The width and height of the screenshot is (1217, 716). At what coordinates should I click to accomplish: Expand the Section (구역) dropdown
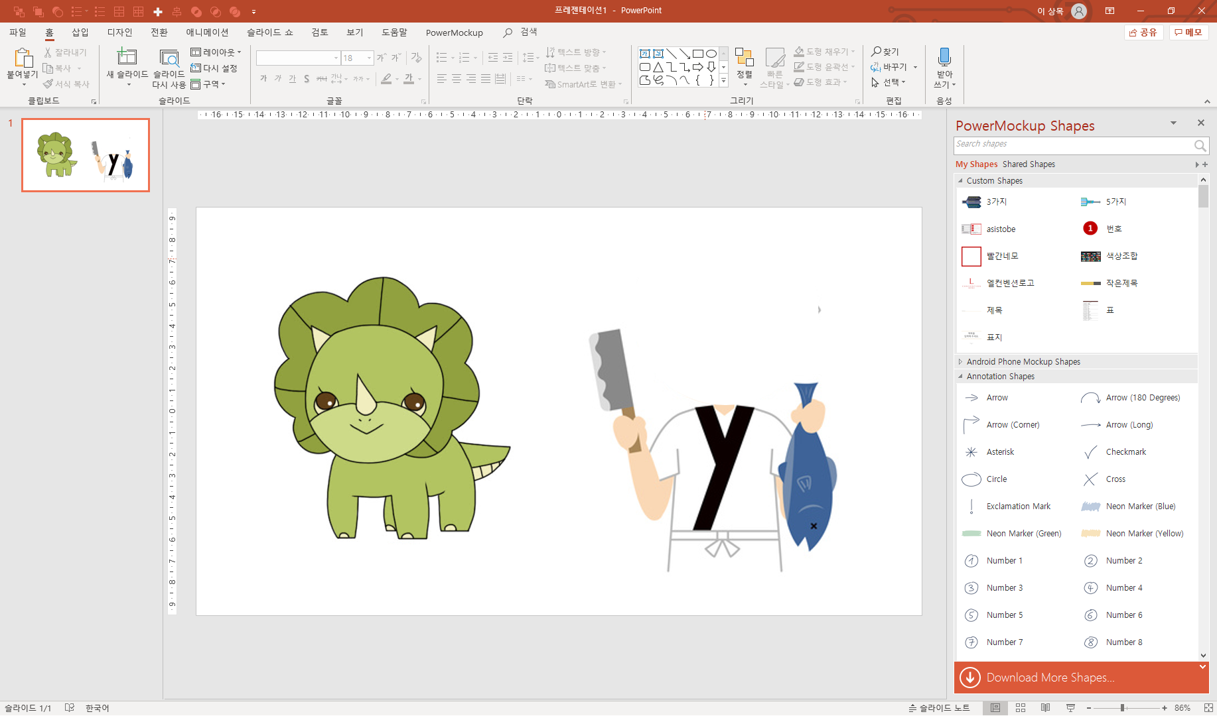pos(208,84)
